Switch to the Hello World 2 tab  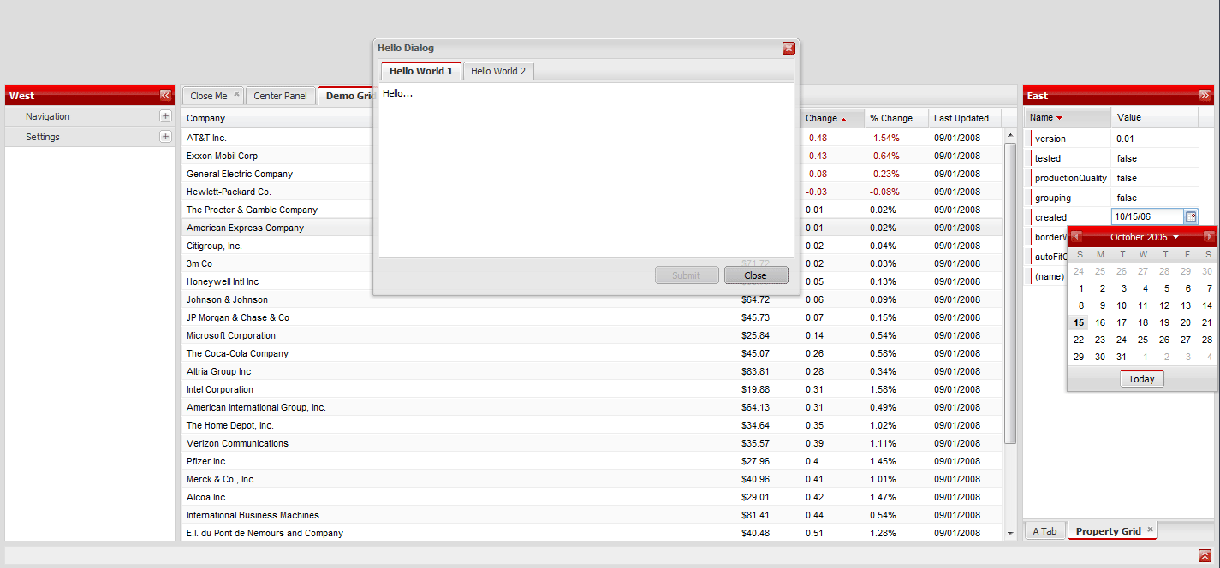(x=498, y=71)
